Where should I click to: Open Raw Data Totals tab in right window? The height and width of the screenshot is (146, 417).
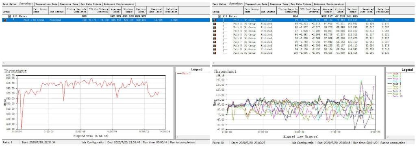tap(301, 4)
